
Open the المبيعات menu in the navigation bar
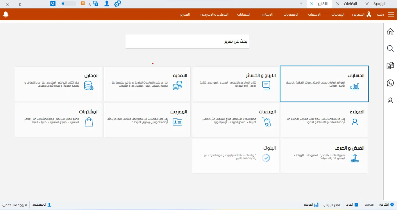click(314, 14)
